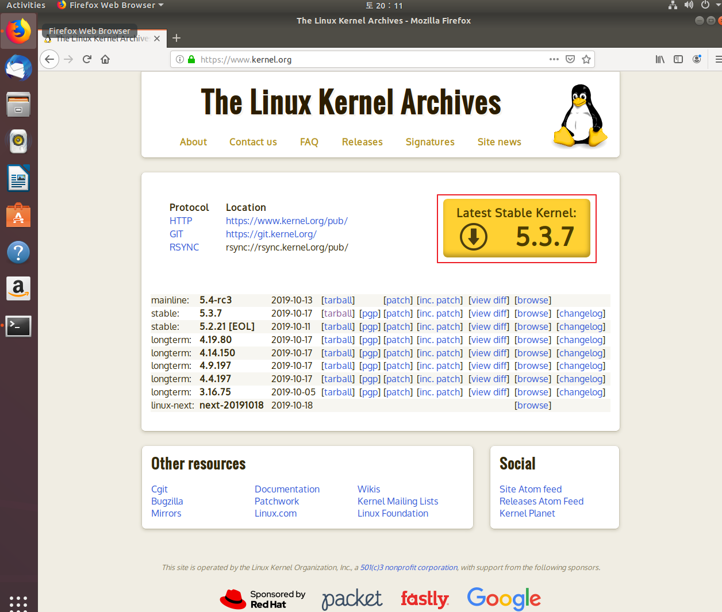The image size is (722, 612).
Task: Save page to Pocket icon
Action: pos(570,59)
